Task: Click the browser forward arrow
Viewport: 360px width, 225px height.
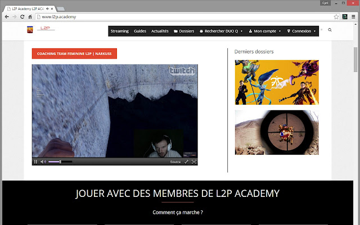Action: coord(15,17)
